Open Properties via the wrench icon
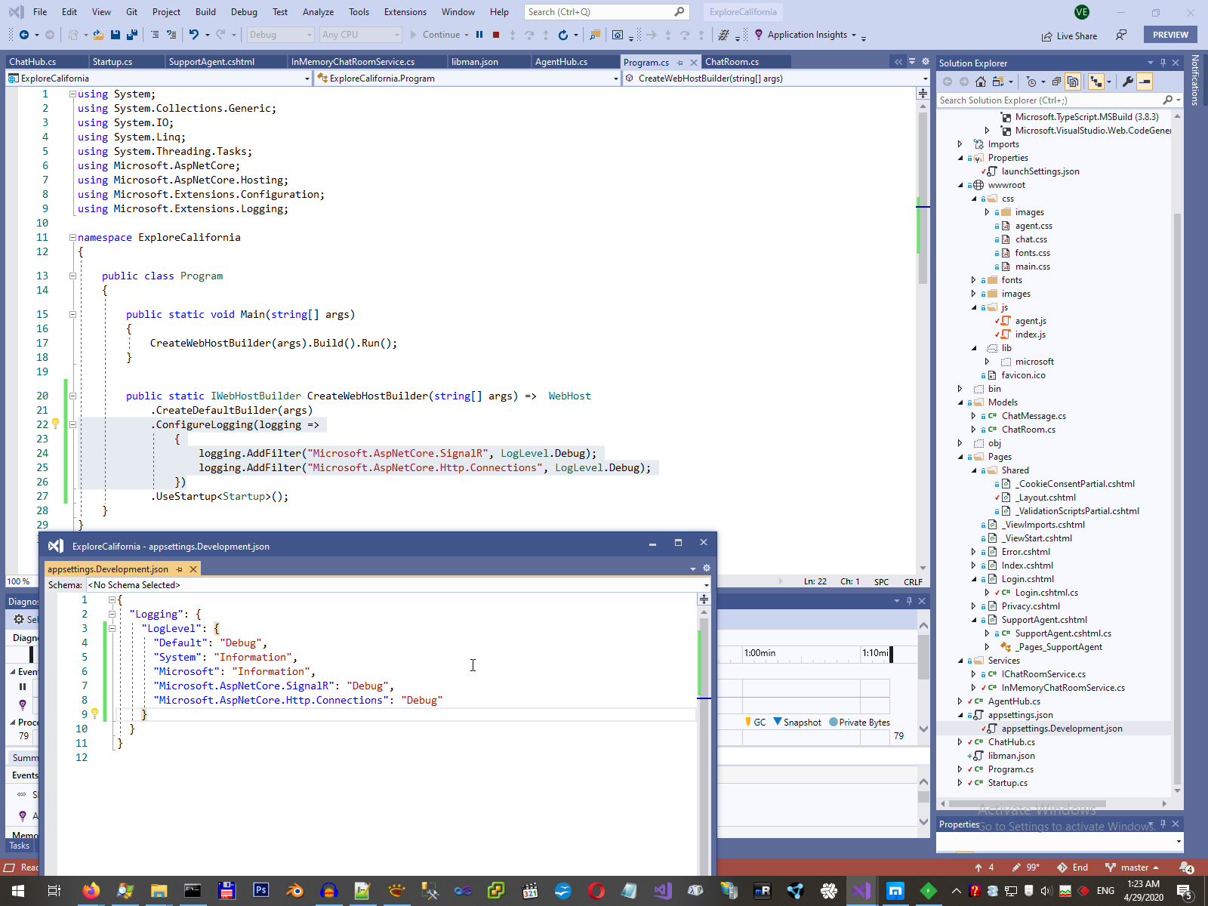 click(x=1128, y=82)
